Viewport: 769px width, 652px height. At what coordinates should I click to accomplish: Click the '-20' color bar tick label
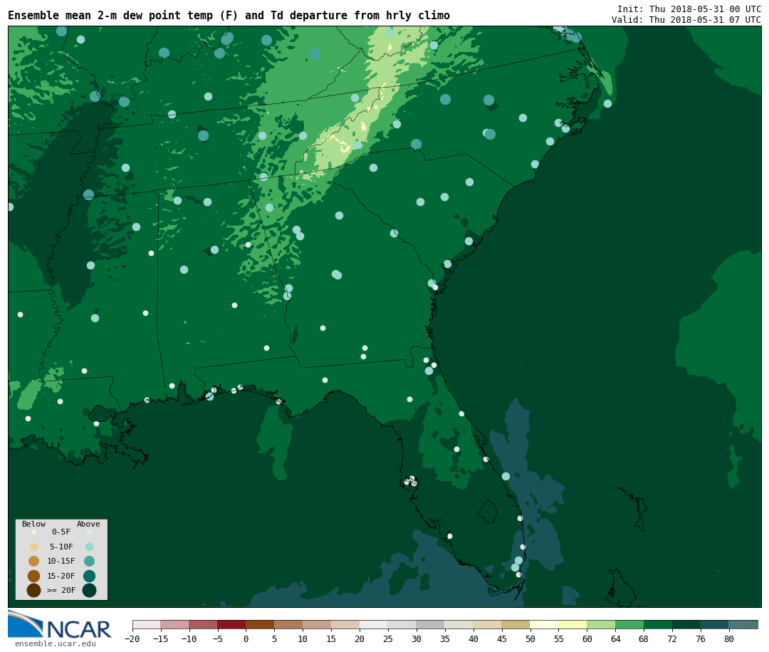[x=132, y=638]
